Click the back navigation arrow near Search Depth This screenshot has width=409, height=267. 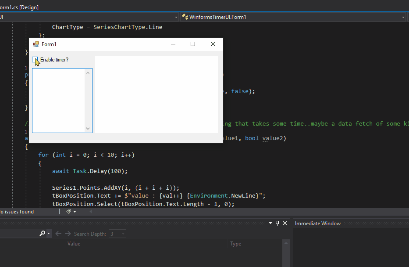point(58,233)
